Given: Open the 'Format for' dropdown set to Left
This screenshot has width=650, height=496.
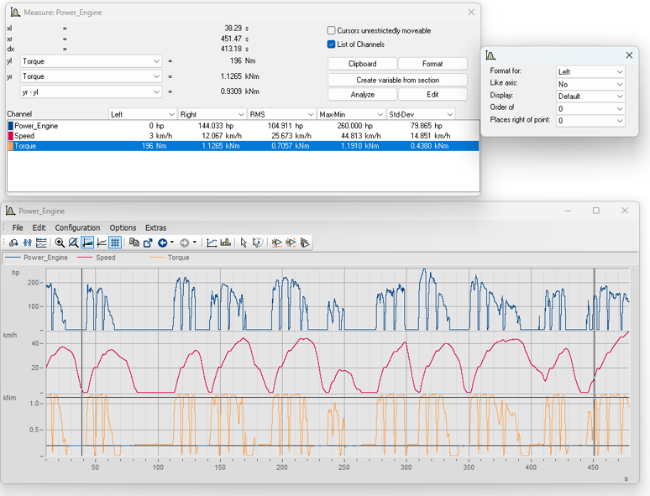Looking at the screenshot, I should point(590,72).
